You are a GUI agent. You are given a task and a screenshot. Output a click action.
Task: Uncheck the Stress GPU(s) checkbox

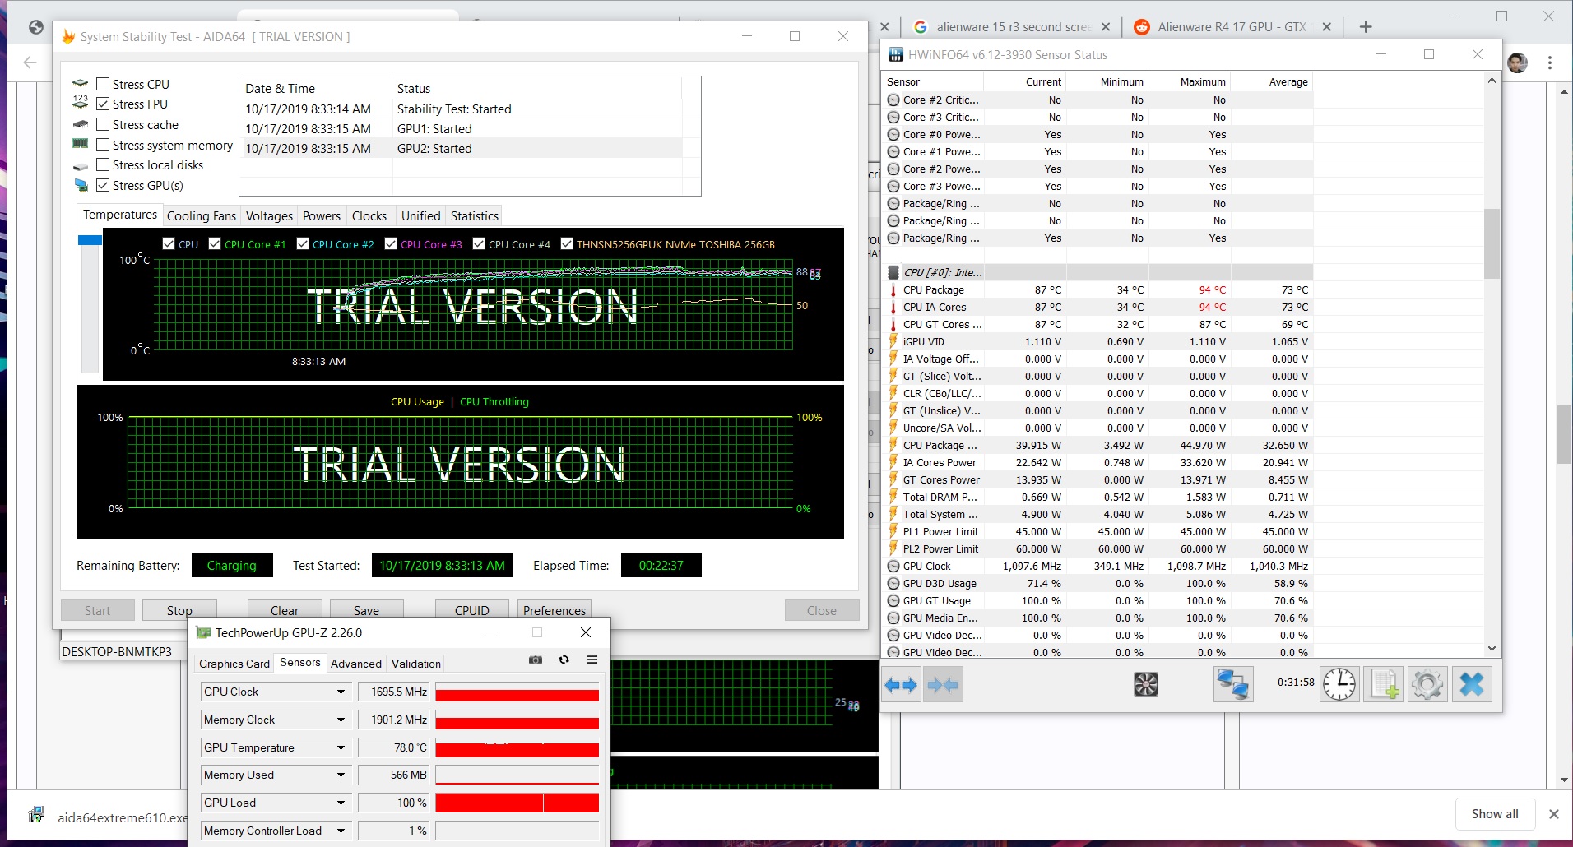[104, 185]
